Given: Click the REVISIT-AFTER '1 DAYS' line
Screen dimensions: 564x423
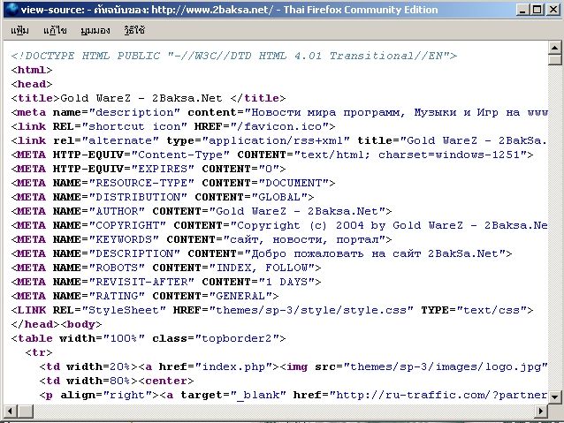Looking at the screenshot, I should coord(166,282).
